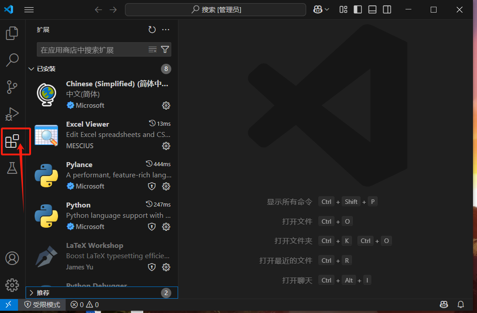
Task: Open manage gear for Pylance
Action: [x=166, y=186]
